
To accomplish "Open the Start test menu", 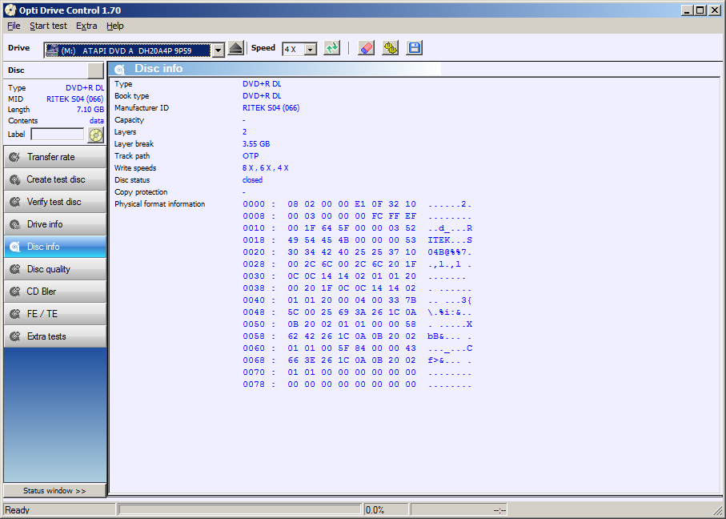I will [x=48, y=26].
